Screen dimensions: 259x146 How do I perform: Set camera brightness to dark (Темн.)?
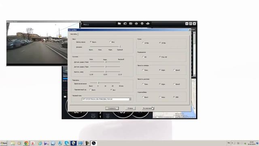click(143, 70)
